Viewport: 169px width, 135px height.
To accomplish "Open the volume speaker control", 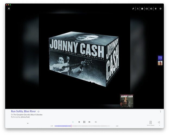I will (159, 122).
